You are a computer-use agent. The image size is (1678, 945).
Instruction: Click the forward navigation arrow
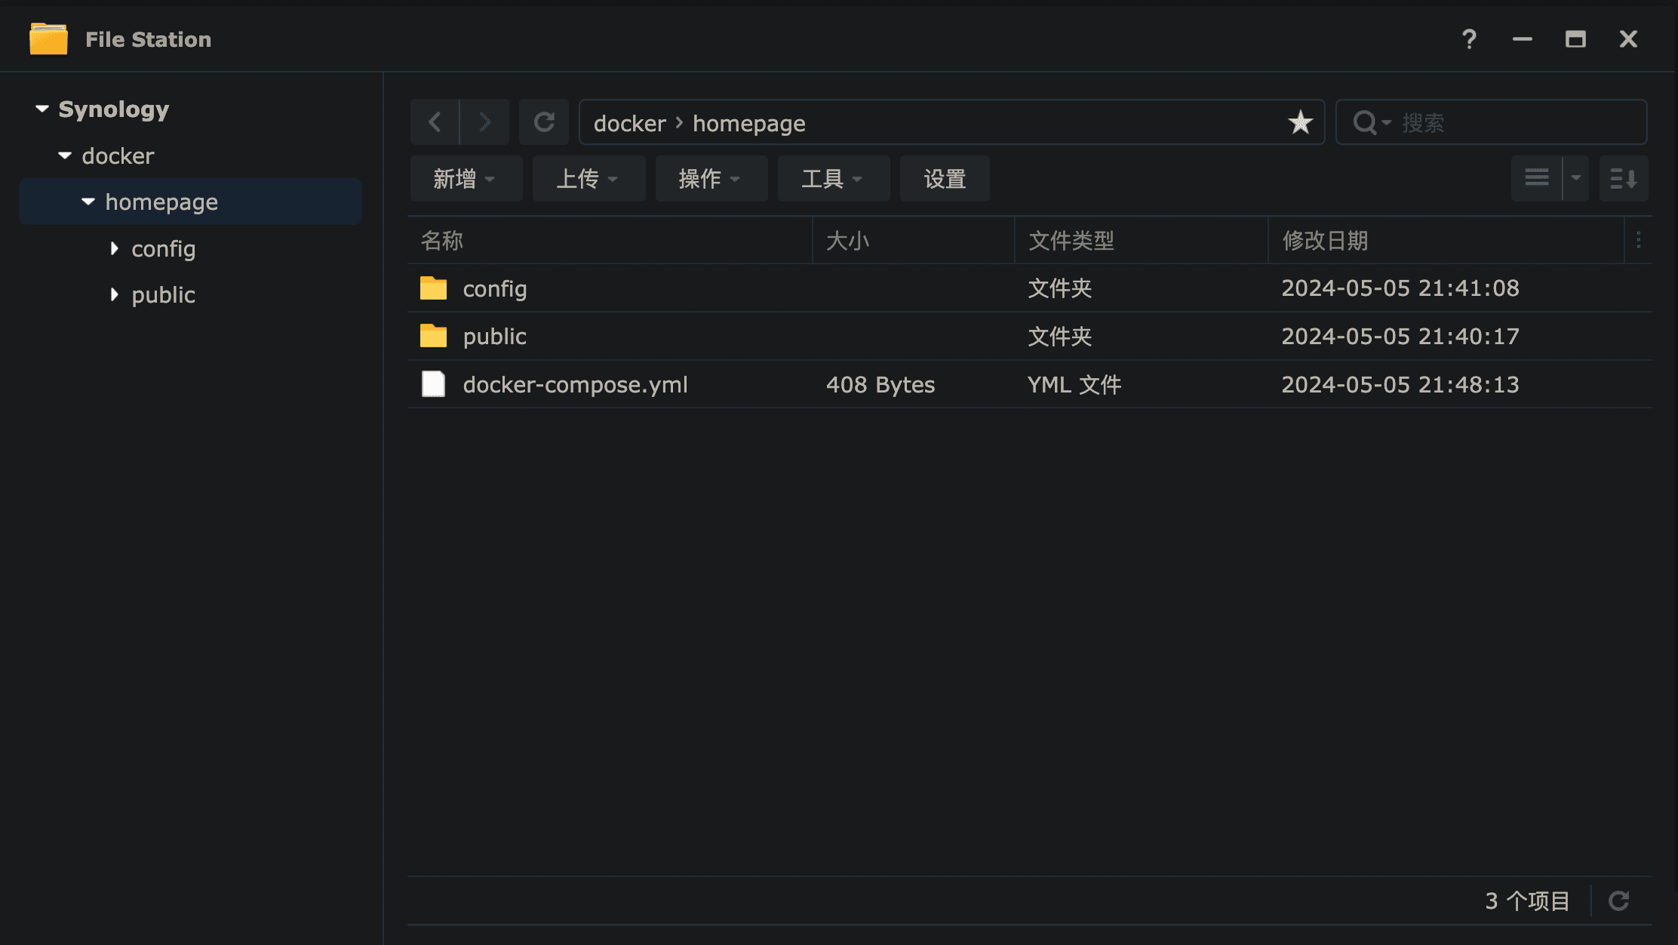click(484, 122)
